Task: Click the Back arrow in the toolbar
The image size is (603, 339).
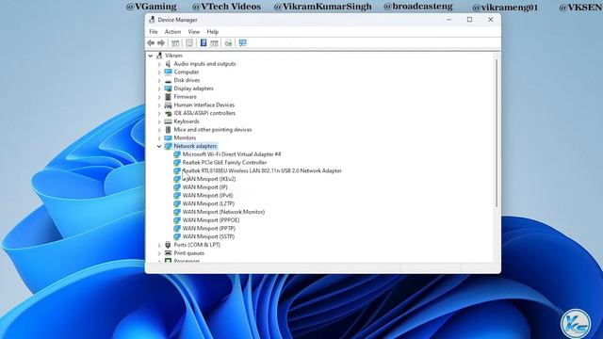Action: (x=151, y=43)
